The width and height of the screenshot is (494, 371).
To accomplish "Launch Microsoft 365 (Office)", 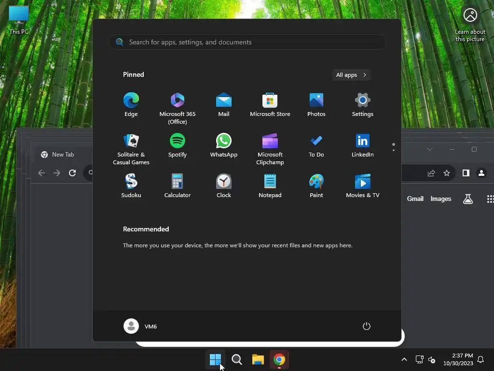I will (178, 109).
